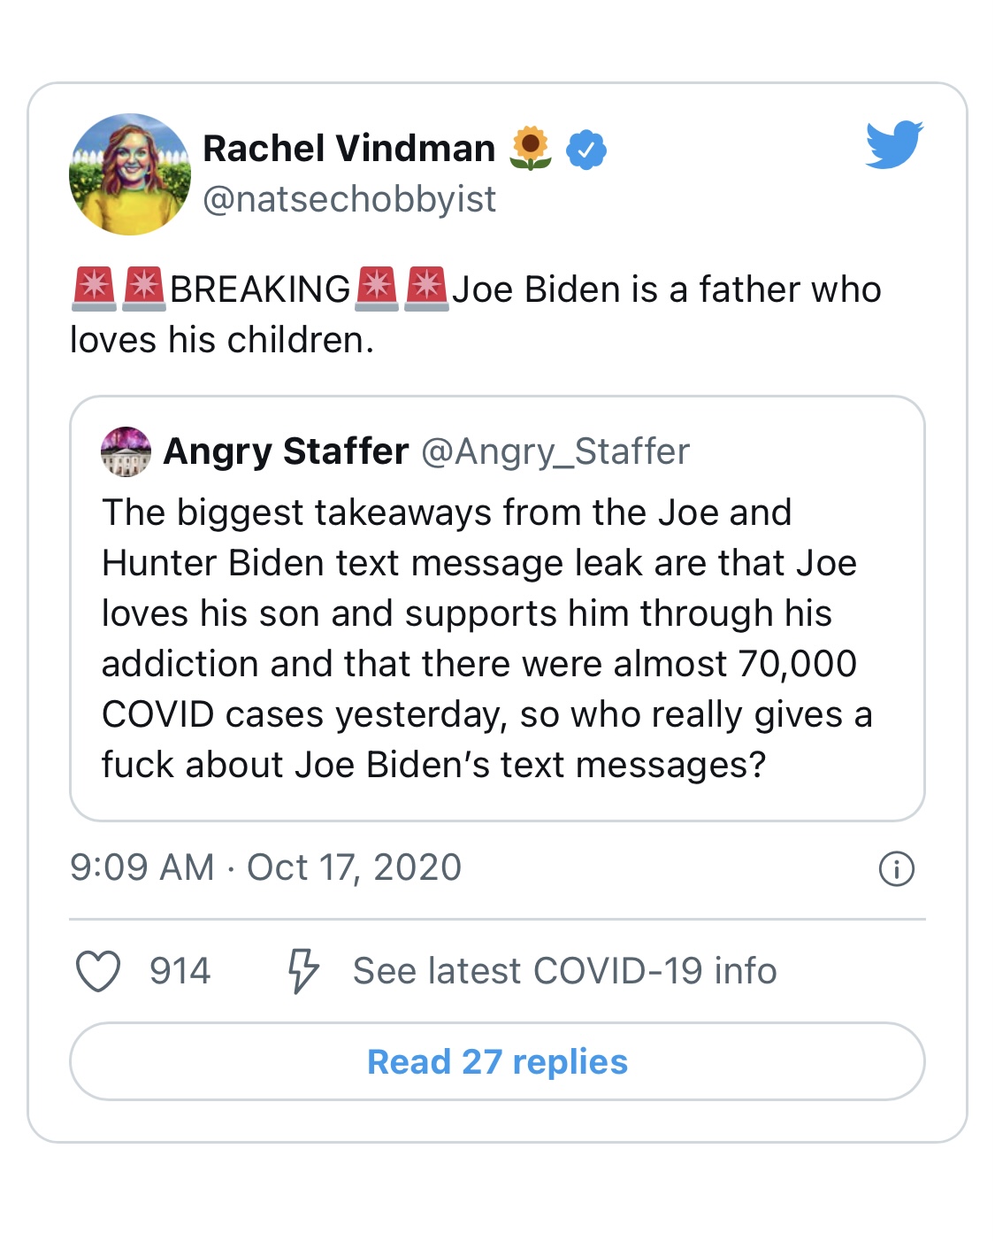This screenshot has width=995, height=1241.
Task: Click the 914 likes count
Action: pos(180,971)
